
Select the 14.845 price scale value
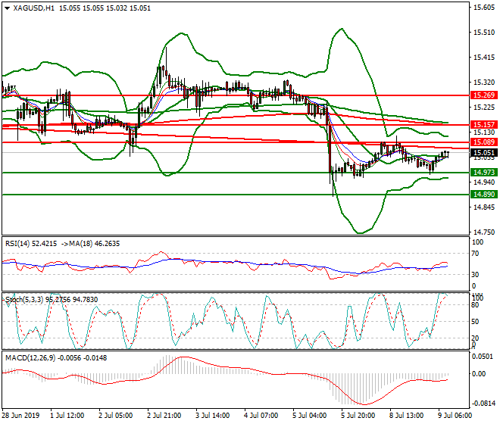pos(484,207)
